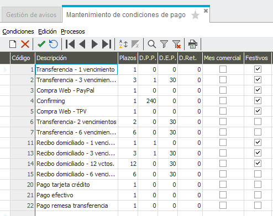This screenshot has width=273, height=216.
Task: Enable Mes comercial for Compra Web - TPV
Action: 223,111
